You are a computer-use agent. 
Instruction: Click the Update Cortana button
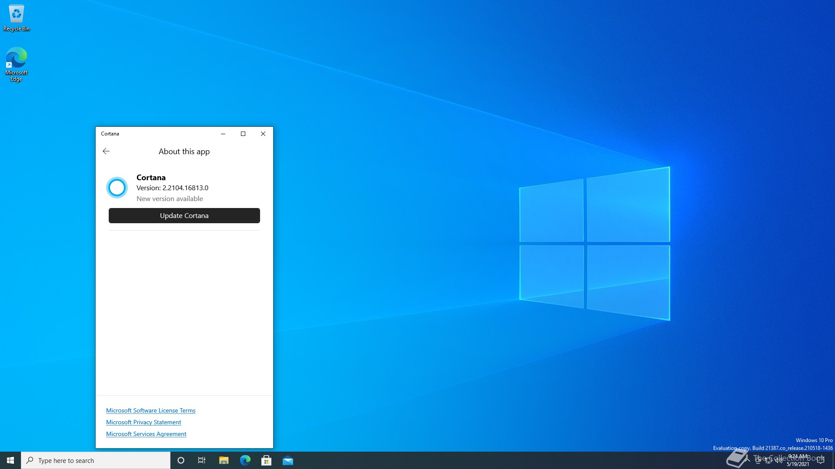pos(184,215)
